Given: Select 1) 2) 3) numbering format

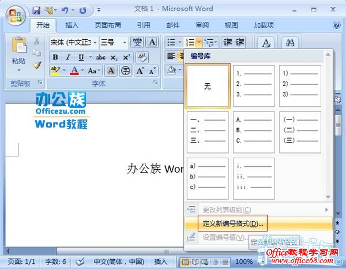Looking at the screenshot, I should point(300,86).
